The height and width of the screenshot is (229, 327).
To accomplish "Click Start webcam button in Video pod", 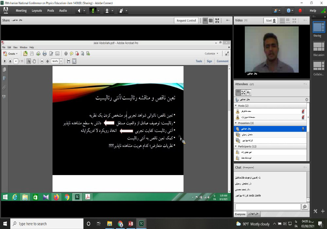I will pos(270,20).
